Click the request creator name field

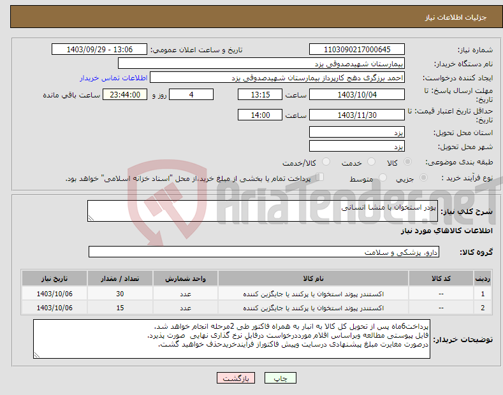click(x=277, y=78)
